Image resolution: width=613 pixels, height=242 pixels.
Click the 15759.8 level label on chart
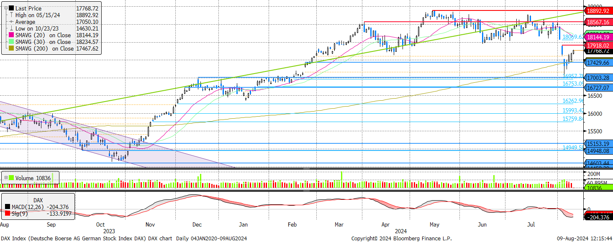coord(573,119)
